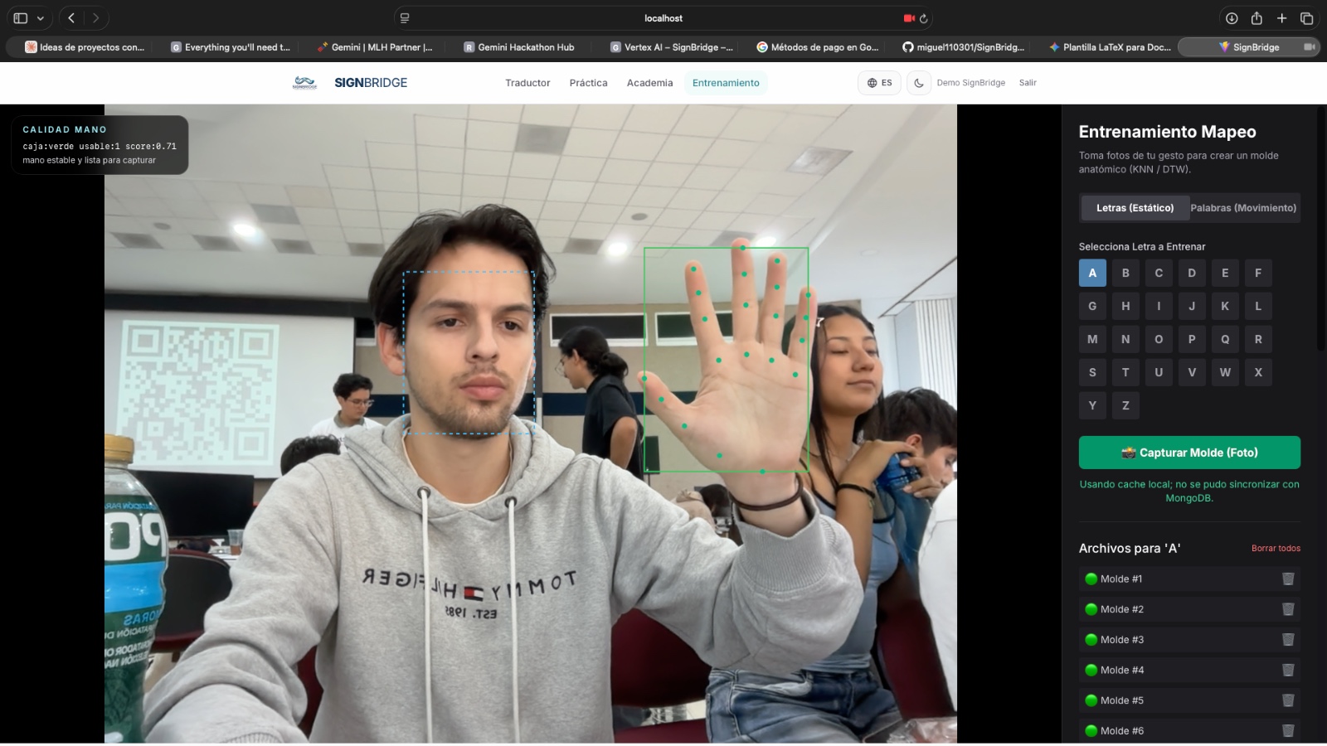The height and width of the screenshot is (746, 1327).
Task: Select letter B to train
Action: (1125, 273)
